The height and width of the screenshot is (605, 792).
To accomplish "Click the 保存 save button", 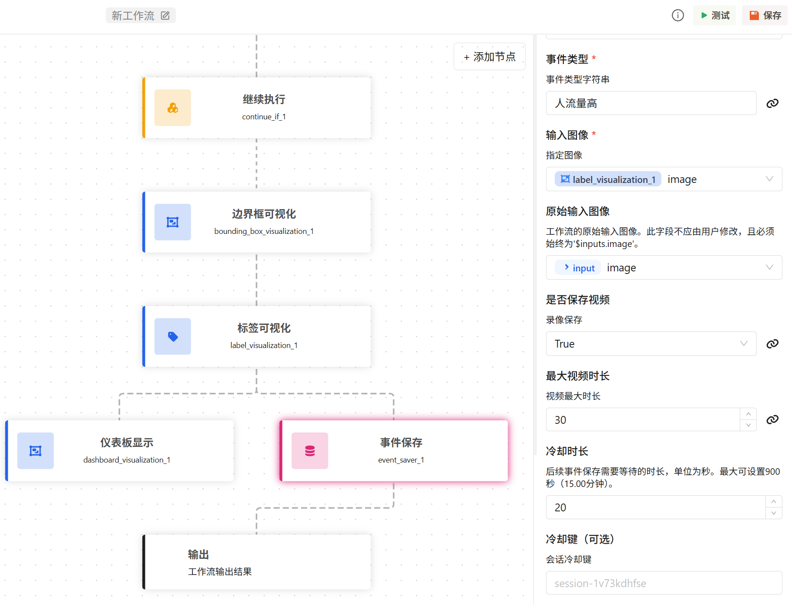I will coord(765,16).
